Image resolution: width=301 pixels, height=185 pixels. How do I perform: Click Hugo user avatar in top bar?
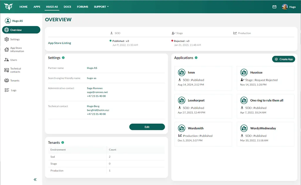[285, 7]
